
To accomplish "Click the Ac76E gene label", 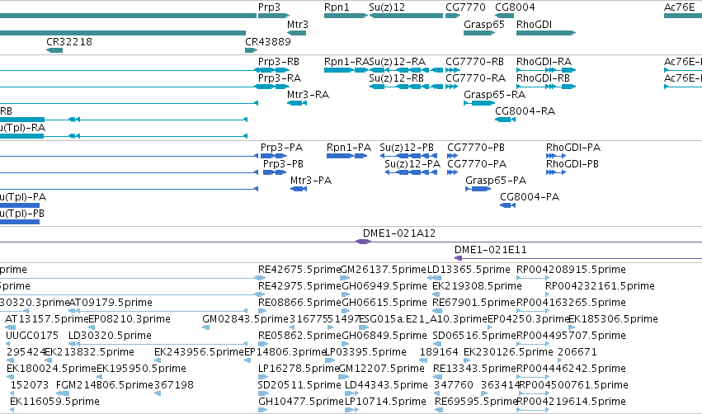I will pyautogui.click(x=679, y=7).
